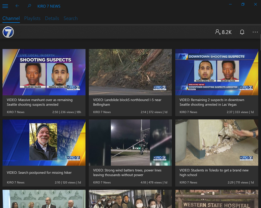Select the Channel tab
Viewport: 261px width, 208px height.
coord(11,18)
